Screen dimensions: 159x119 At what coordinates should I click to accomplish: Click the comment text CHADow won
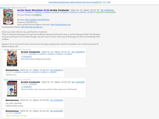click(x=11, y=75)
